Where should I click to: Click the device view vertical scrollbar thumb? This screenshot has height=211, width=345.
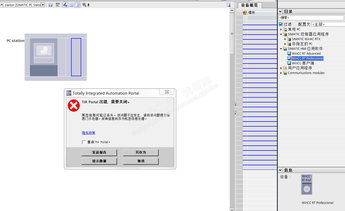point(232,34)
